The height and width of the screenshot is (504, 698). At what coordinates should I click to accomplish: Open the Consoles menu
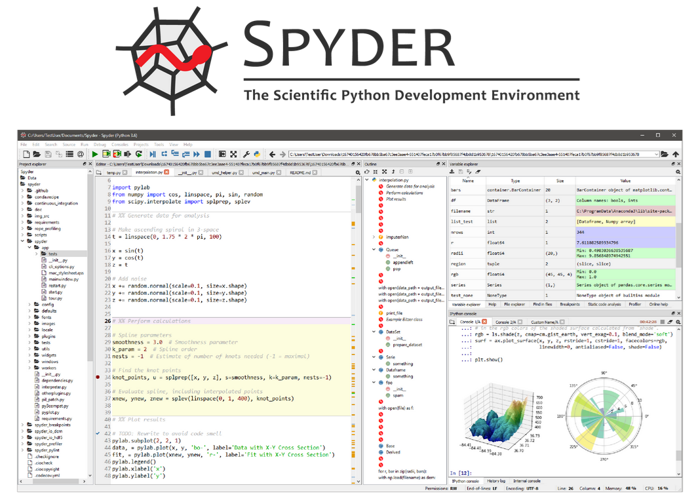tap(120, 144)
